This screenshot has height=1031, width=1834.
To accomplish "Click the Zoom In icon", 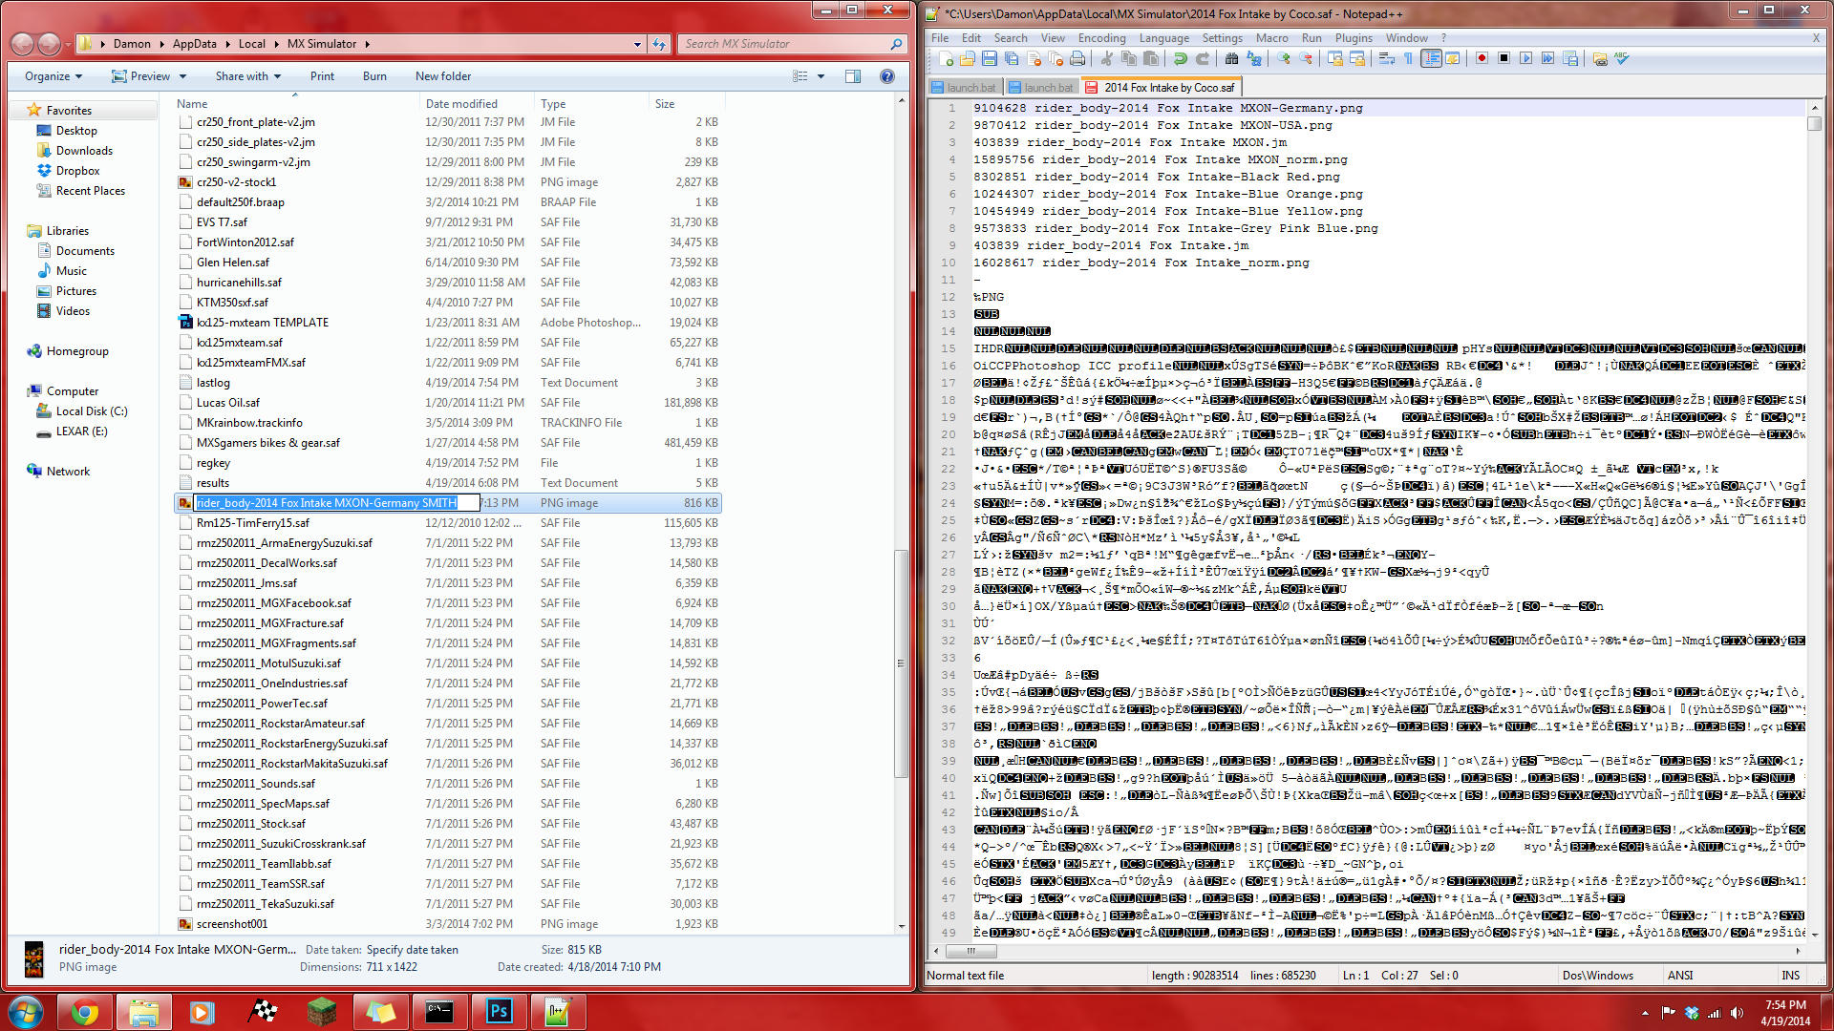I will coord(1284,58).
